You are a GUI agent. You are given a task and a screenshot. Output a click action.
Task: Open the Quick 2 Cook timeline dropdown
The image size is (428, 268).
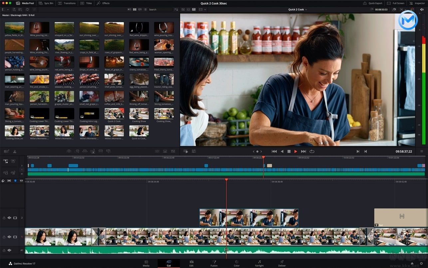tap(297, 10)
